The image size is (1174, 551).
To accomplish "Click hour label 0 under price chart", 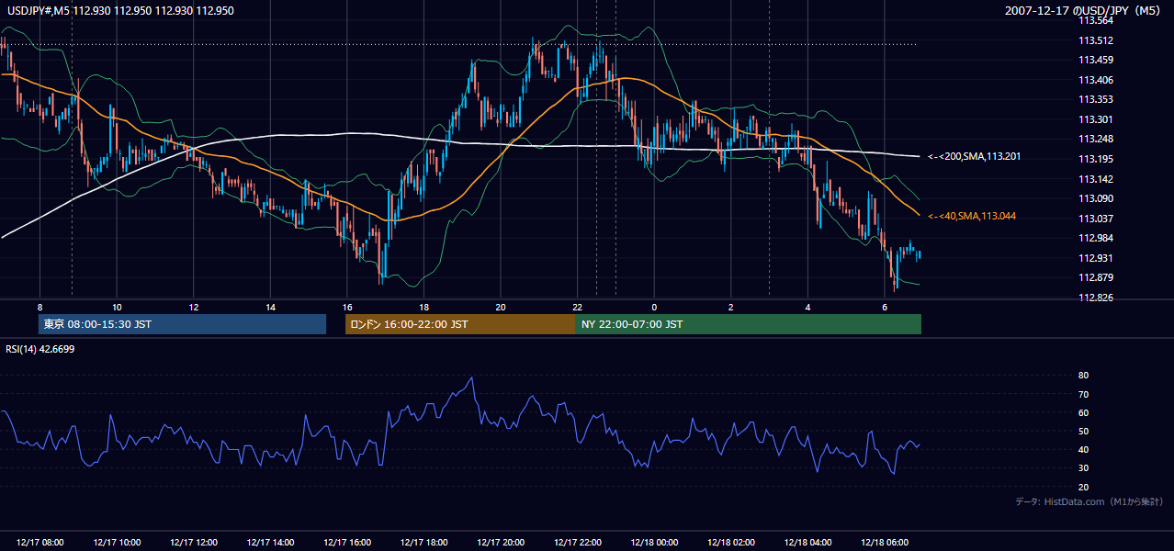I will coord(654,307).
